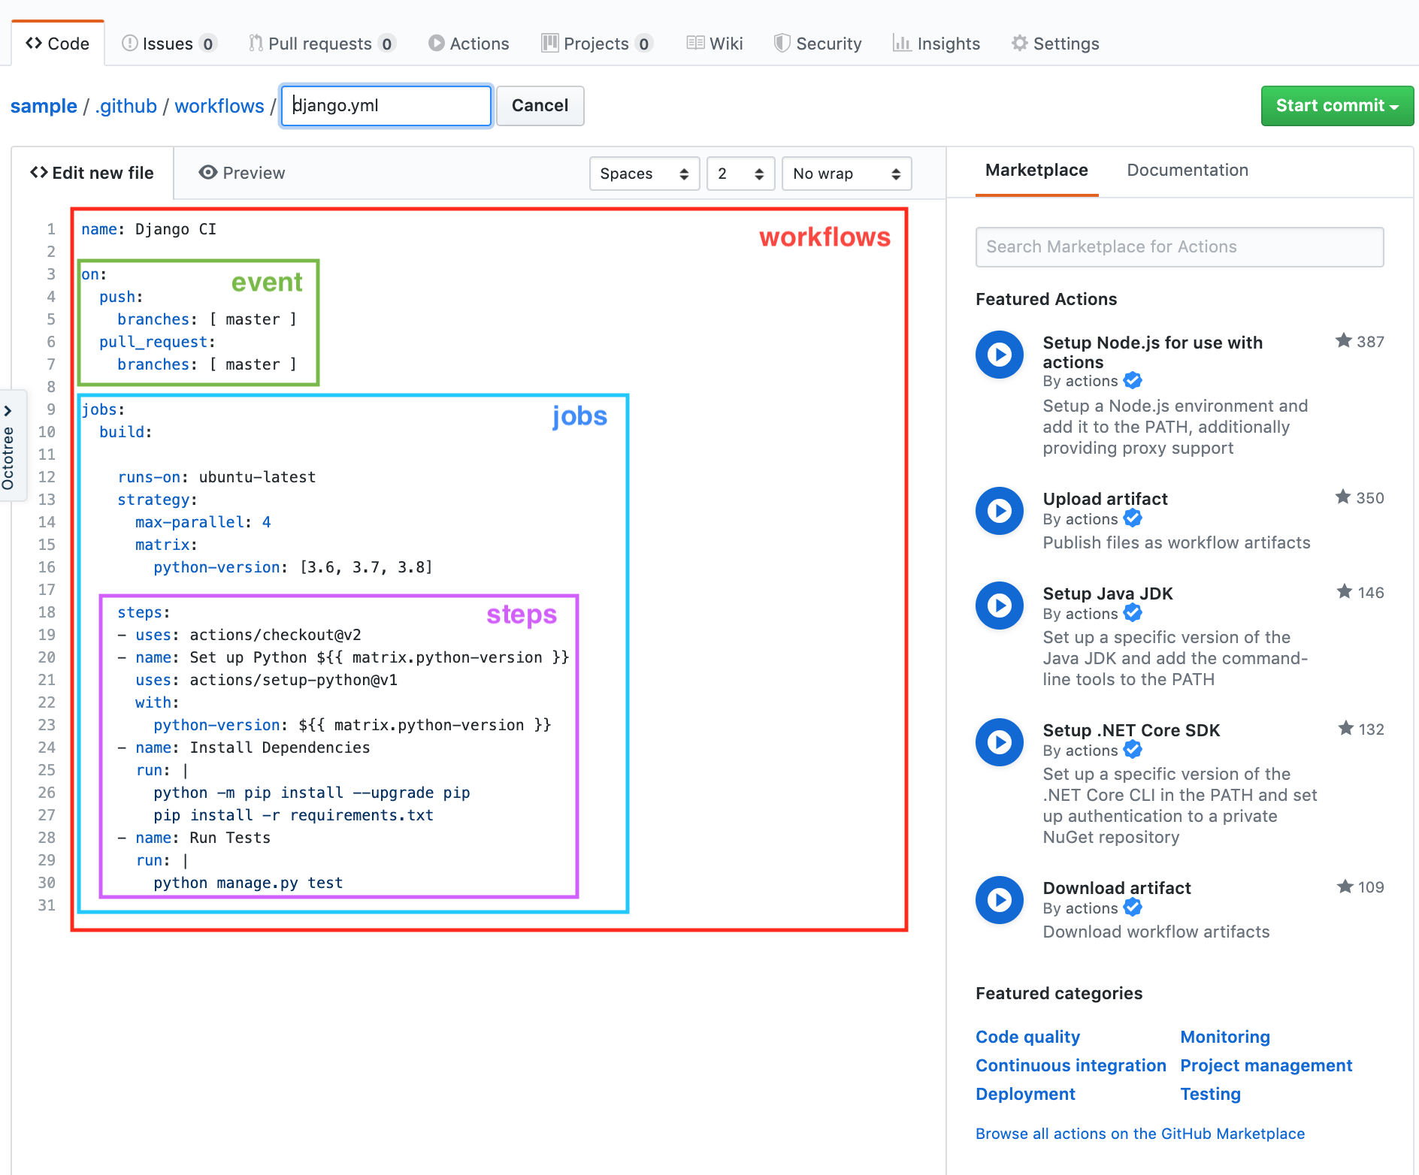This screenshot has height=1175, width=1419.
Task: Open the Upload artifact action
Action: 1105,499
